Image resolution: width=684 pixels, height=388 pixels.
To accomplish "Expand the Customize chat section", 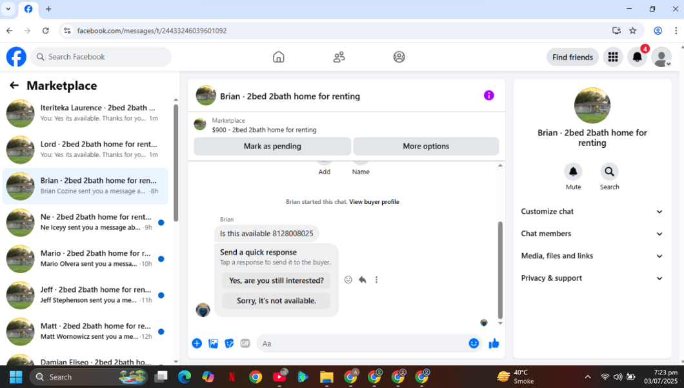I will pos(592,211).
